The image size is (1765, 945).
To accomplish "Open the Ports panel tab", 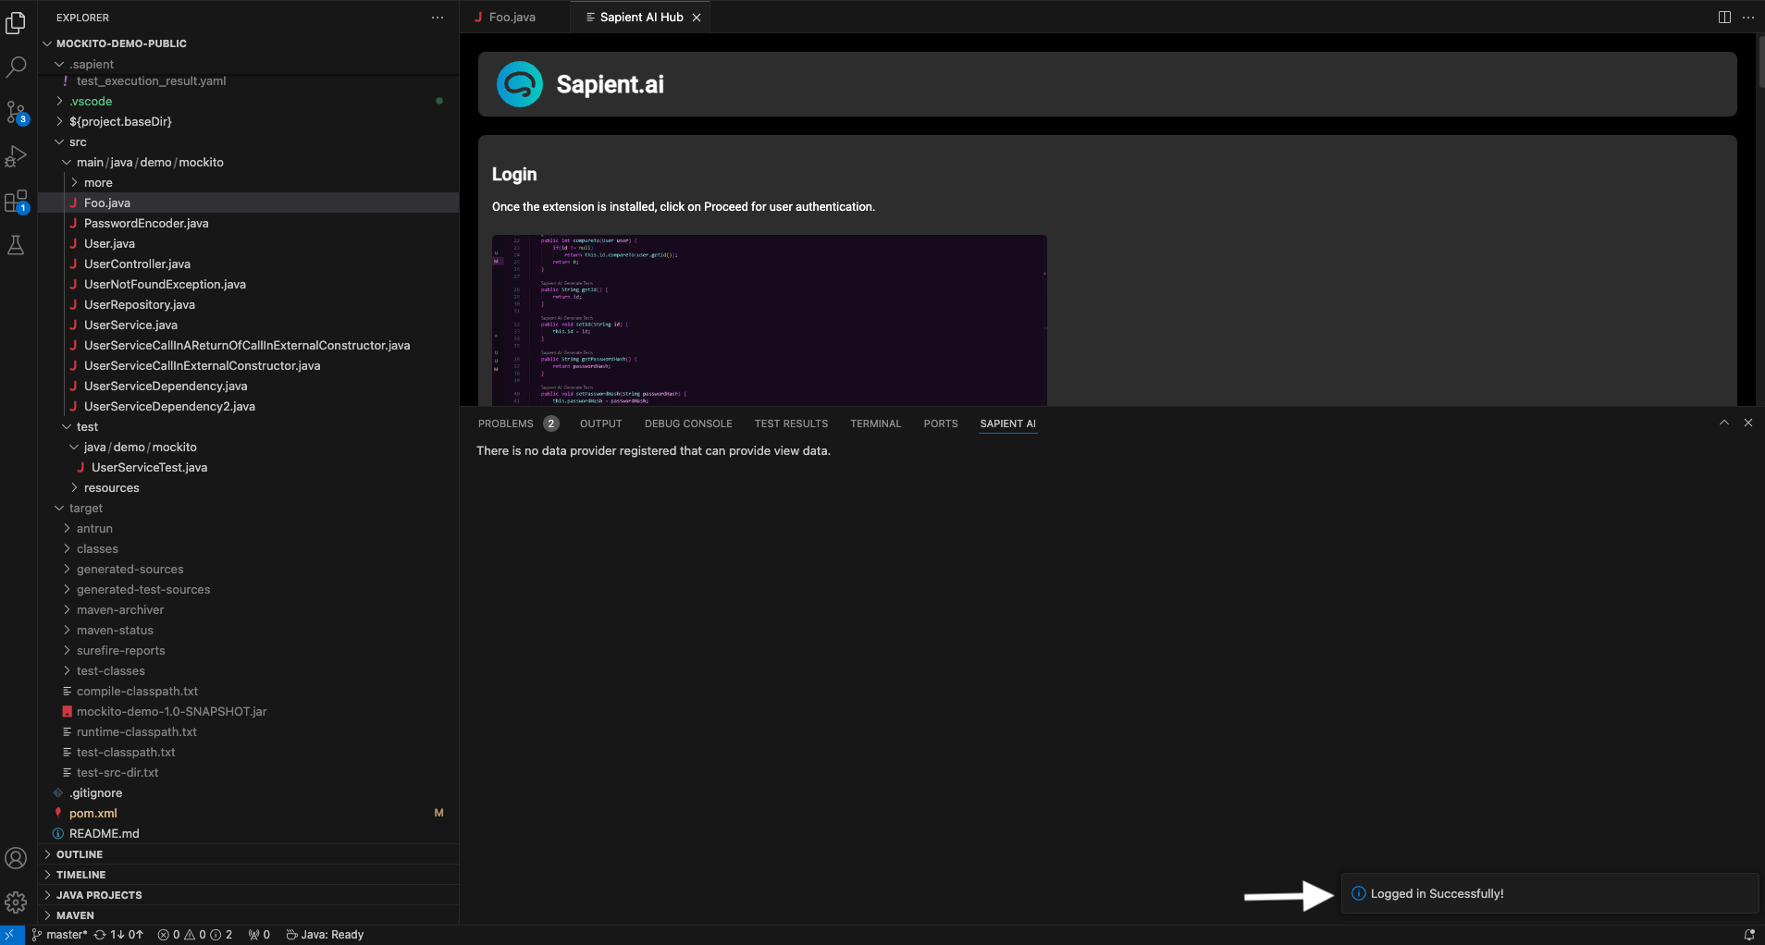I will [941, 423].
